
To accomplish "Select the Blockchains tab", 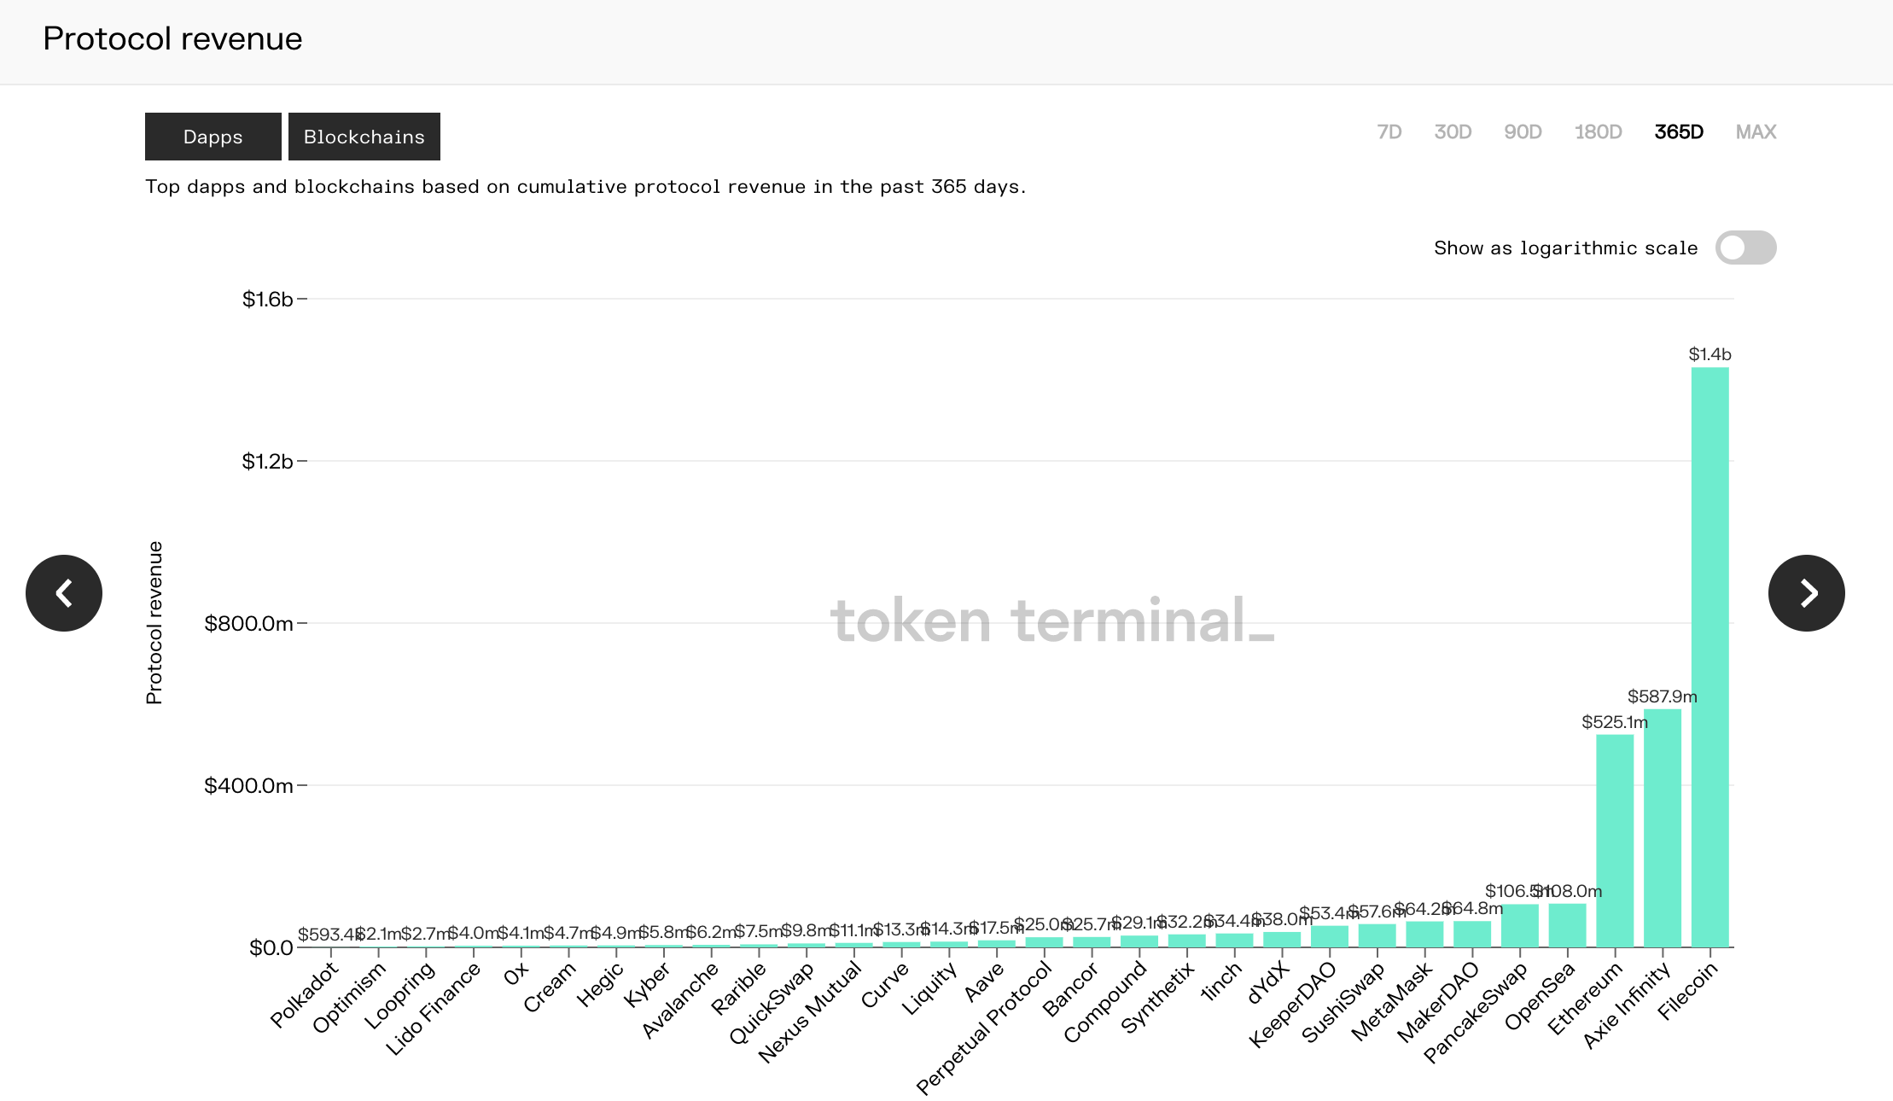I will [x=364, y=137].
